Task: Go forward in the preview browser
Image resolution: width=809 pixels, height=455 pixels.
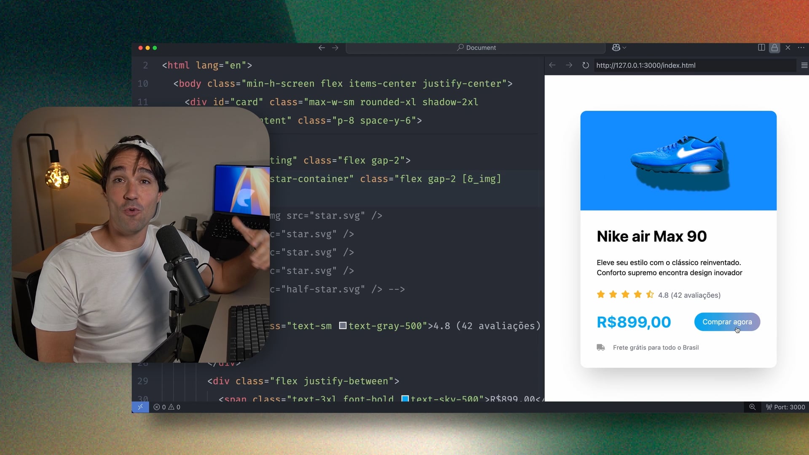Action: pyautogui.click(x=569, y=65)
